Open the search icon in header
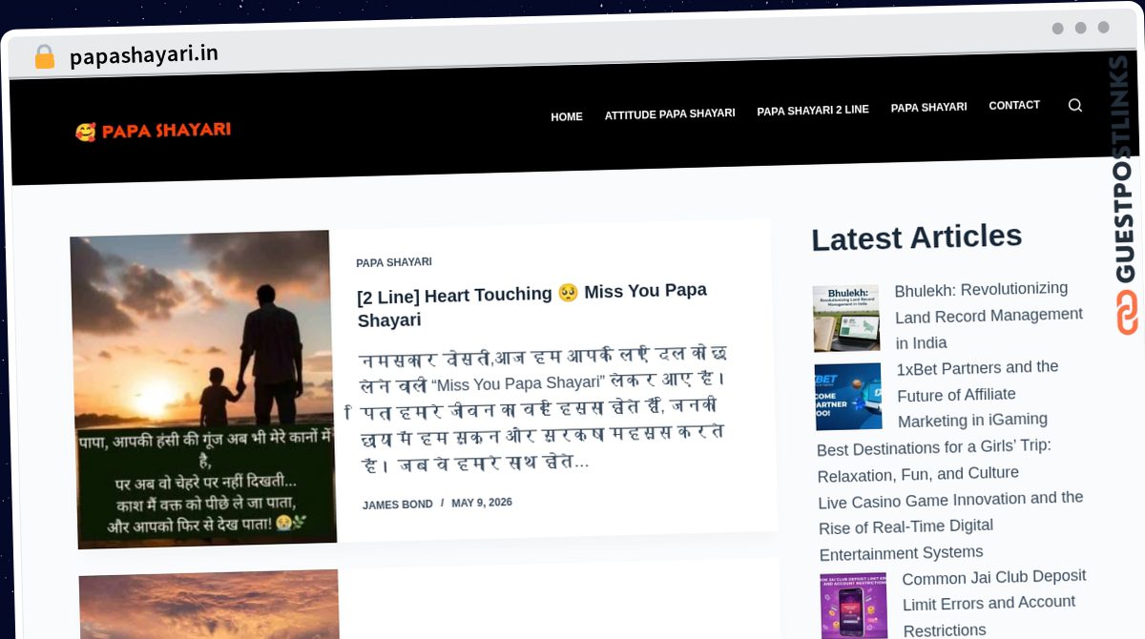This screenshot has width=1145, height=639. coord(1075,105)
